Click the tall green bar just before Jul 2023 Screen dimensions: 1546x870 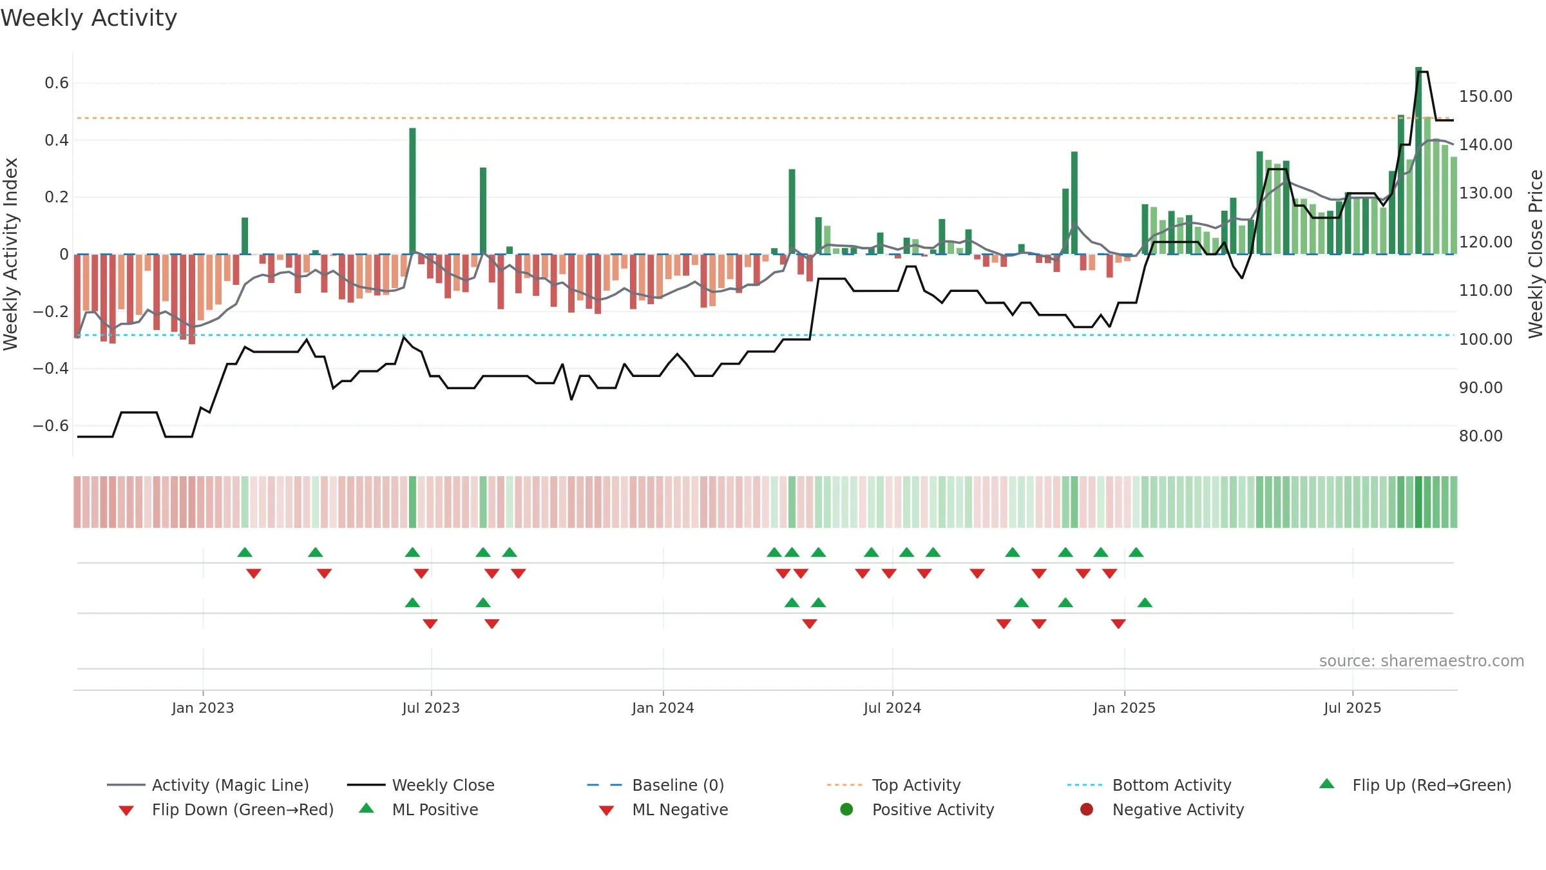point(412,191)
